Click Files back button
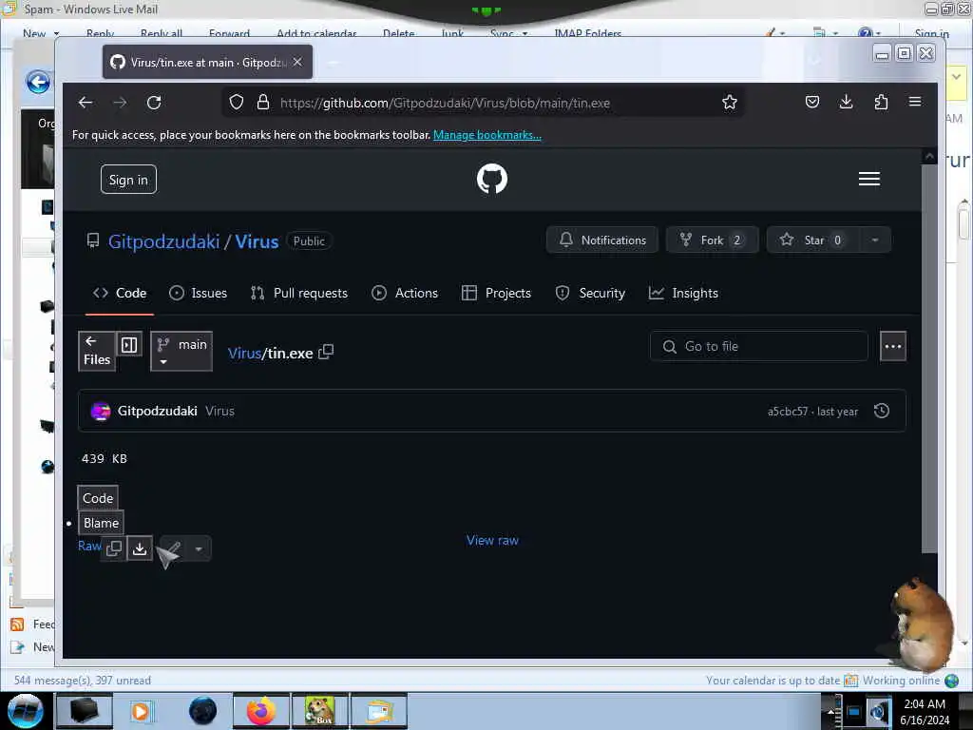The width and height of the screenshot is (973, 730). pos(97,352)
